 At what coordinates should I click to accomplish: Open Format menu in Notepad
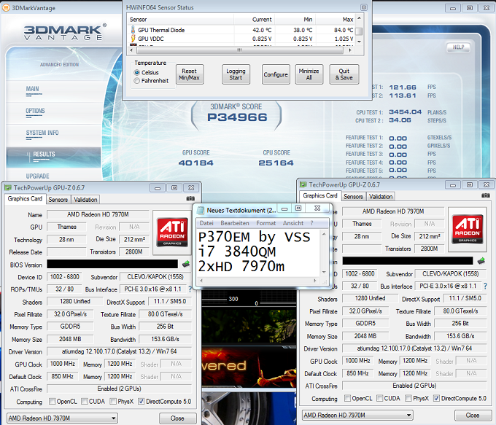266,223
